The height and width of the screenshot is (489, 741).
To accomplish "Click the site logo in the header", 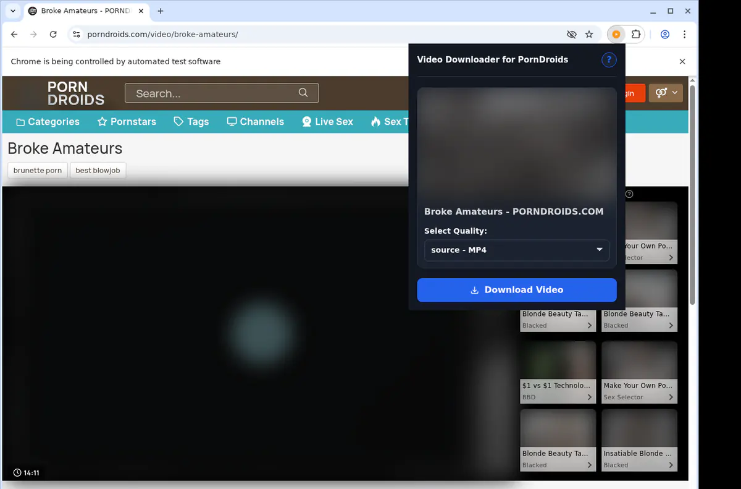I will (x=76, y=93).
